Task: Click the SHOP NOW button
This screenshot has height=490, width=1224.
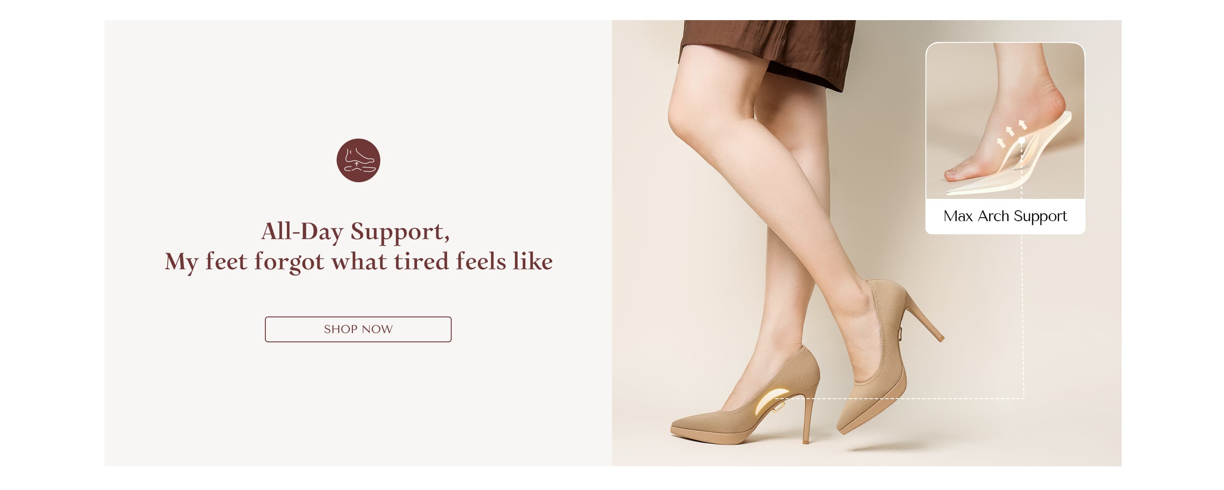Action: coord(358,329)
